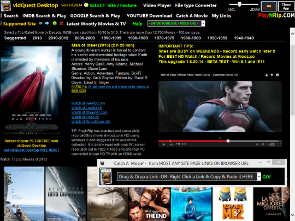Viewport: 295px width, 221px height.
Task: Open the Star Trek Into Darkness poster
Action: [x=66, y=194]
